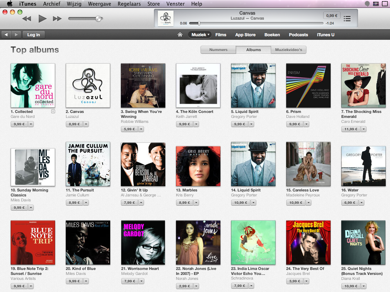The width and height of the screenshot is (390, 292).
Task: Navigate back with the left arrow
Action: click(6, 35)
